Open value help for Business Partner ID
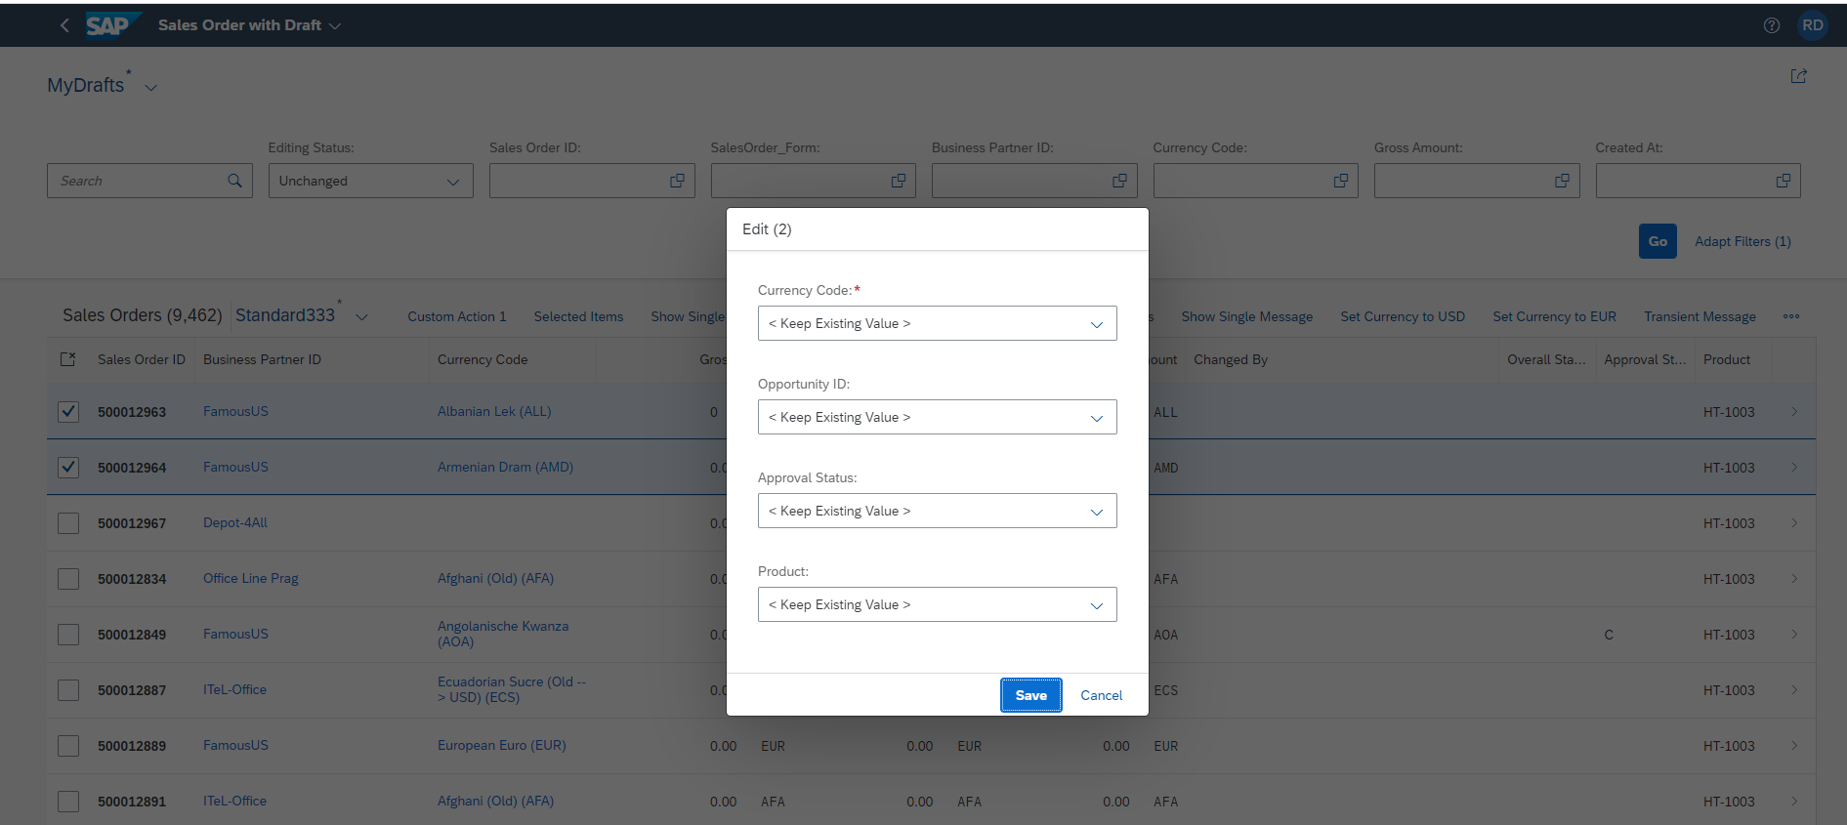The width and height of the screenshot is (1847, 825). (x=1119, y=181)
